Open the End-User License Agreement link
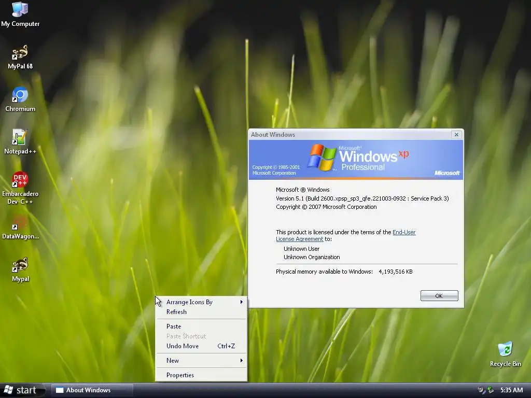The height and width of the screenshot is (398, 531). (x=346, y=236)
